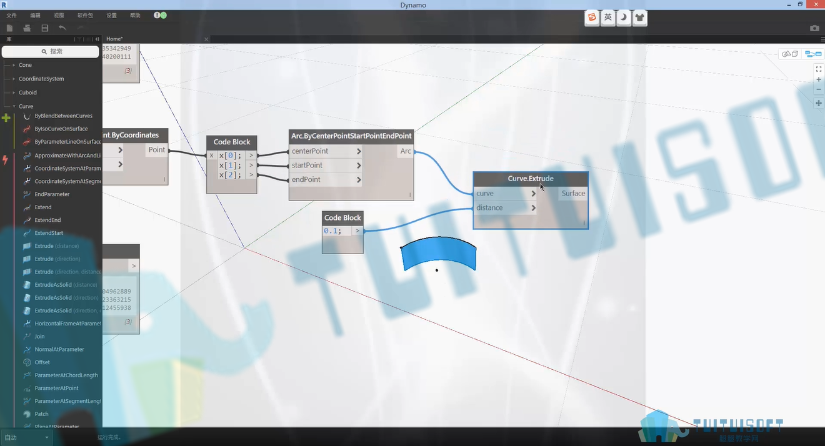The height and width of the screenshot is (446, 825).
Task: Click the pan mode arrows icon
Action: [x=819, y=103]
